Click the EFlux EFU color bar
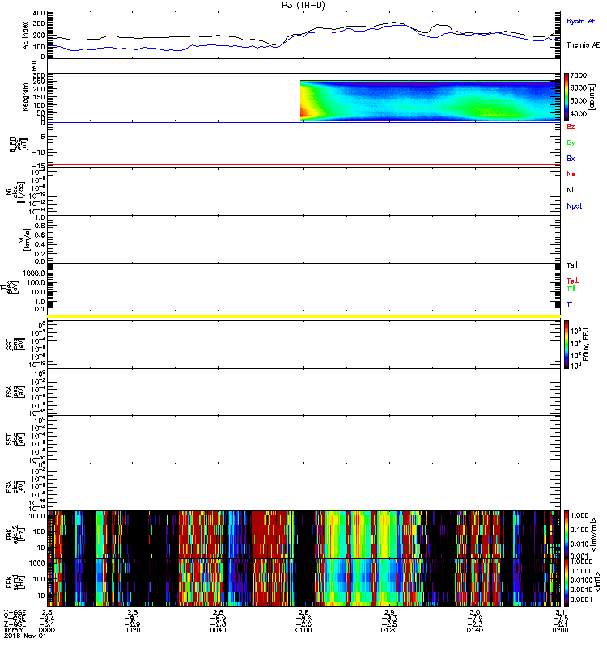The height and width of the screenshot is (647, 607). coord(567,345)
